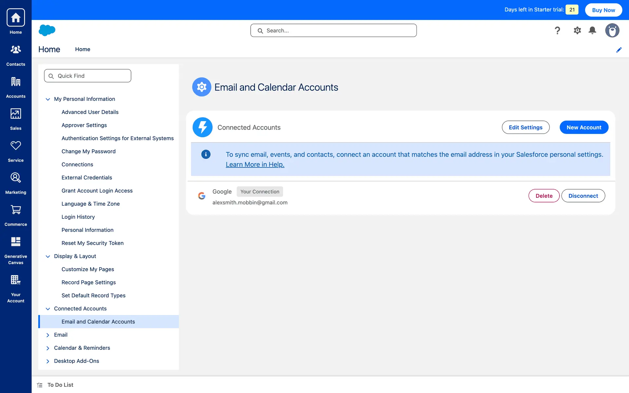629x393 pixels.
Task: Open Generative Canvas in the sidebar
Action: coord(16,242)
